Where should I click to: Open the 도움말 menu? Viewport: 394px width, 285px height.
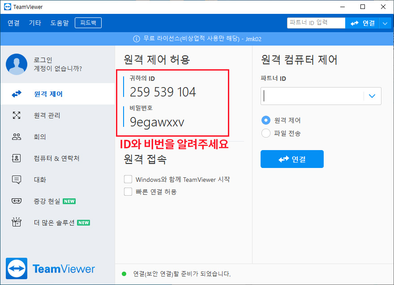60,22
